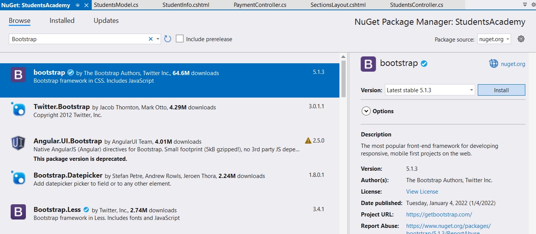Install the bootstrap package

point(501,90)
